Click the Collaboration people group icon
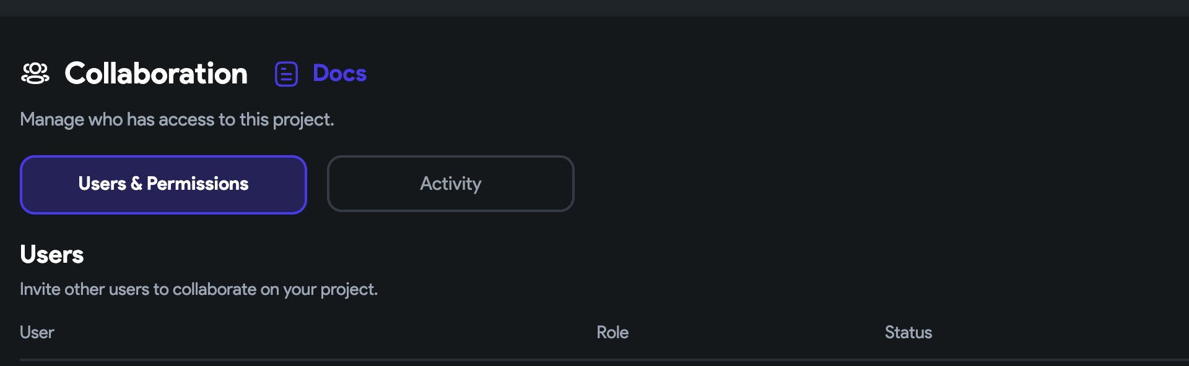This screenshot has width=1189, height=366. (x=35, y=74)
